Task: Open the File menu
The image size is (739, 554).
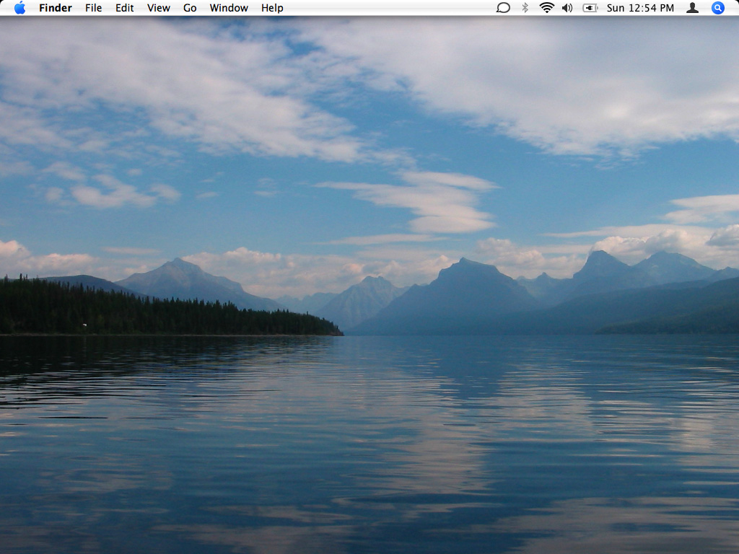Action: point(93,8)
